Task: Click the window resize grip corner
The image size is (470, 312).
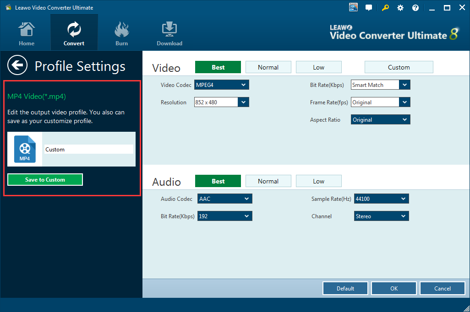Action: coord(466,308)
